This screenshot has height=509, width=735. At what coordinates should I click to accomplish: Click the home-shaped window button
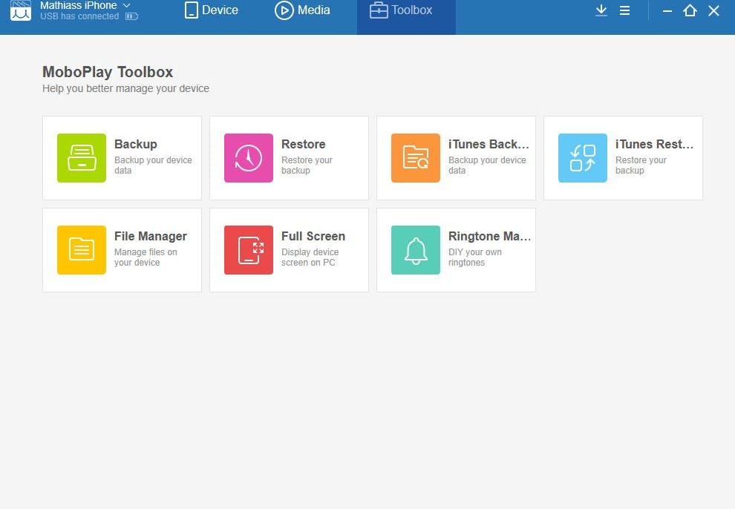690,10
